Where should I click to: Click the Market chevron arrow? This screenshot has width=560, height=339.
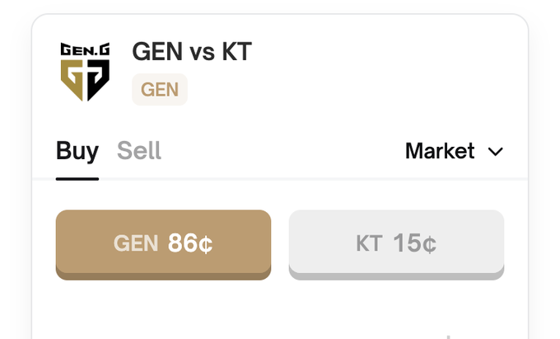[495, 152]
